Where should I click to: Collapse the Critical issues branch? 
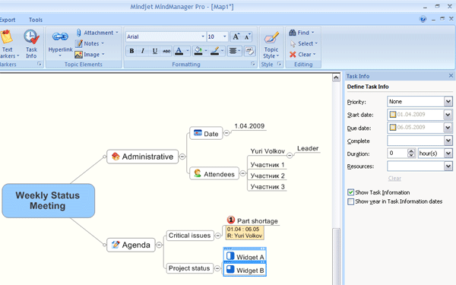pos(218,236)
